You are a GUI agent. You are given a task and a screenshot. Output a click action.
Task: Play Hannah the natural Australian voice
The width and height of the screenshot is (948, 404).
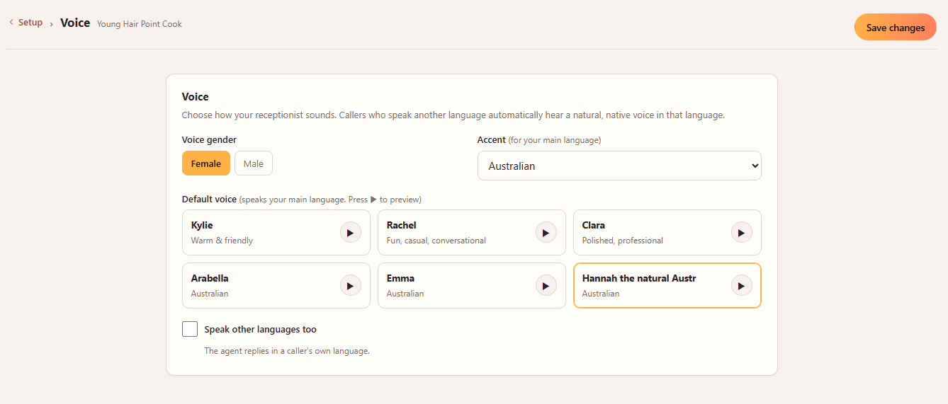pyautogui.click(x=741, y=285)
